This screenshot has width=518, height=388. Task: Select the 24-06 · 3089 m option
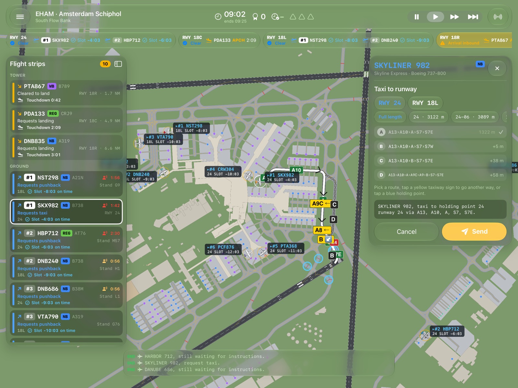click(475, 117)
